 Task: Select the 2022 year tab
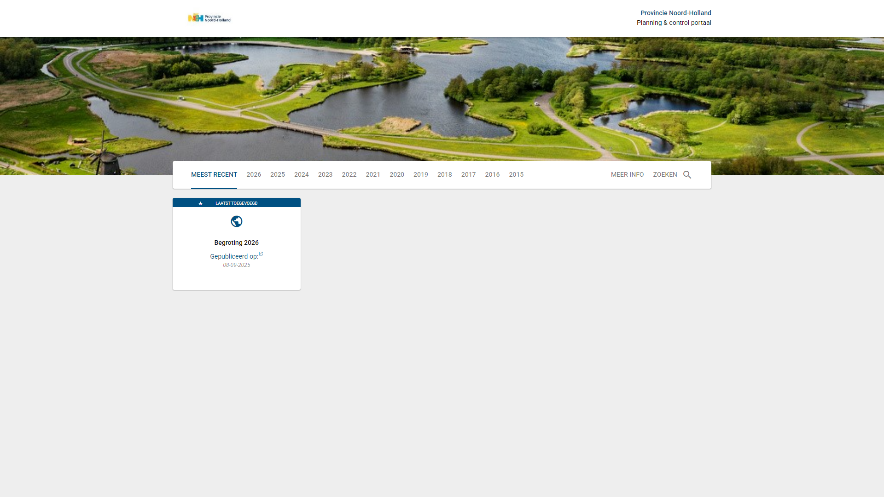(349, 175)
